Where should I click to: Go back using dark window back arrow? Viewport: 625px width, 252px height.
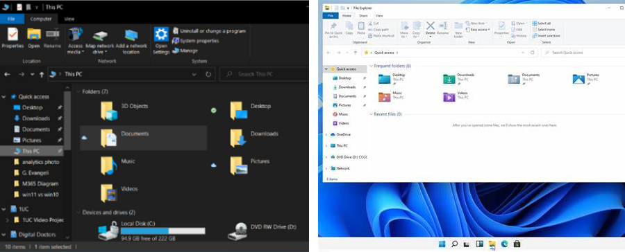(x=7, y=74)
